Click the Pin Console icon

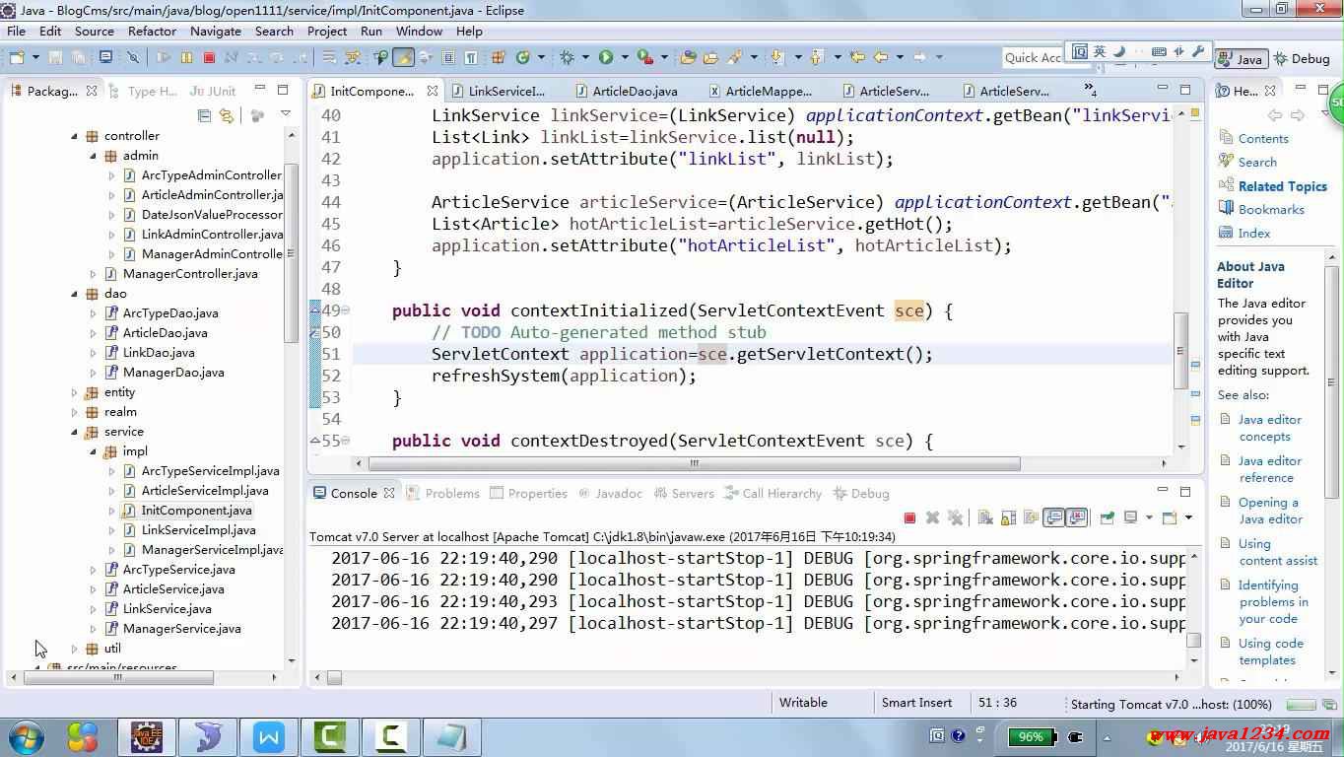point(1107,517)
